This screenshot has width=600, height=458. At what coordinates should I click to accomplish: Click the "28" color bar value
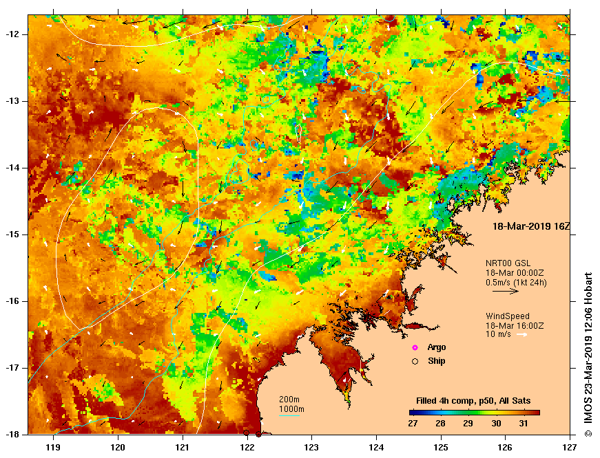440,423
